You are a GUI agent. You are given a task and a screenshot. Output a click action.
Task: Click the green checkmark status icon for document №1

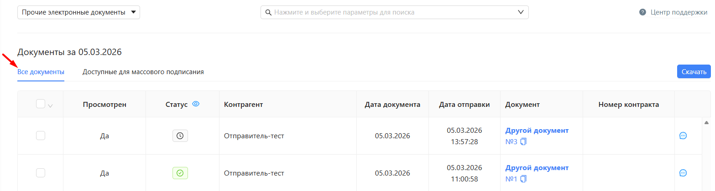[180, 173]
